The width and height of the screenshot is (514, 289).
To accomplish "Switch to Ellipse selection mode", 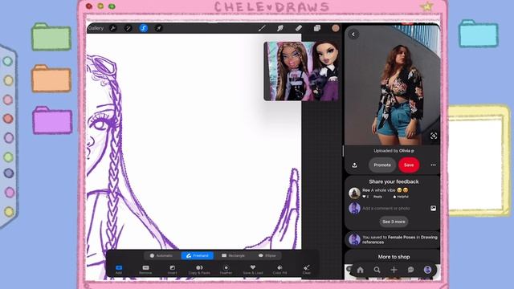I will 267,255.
